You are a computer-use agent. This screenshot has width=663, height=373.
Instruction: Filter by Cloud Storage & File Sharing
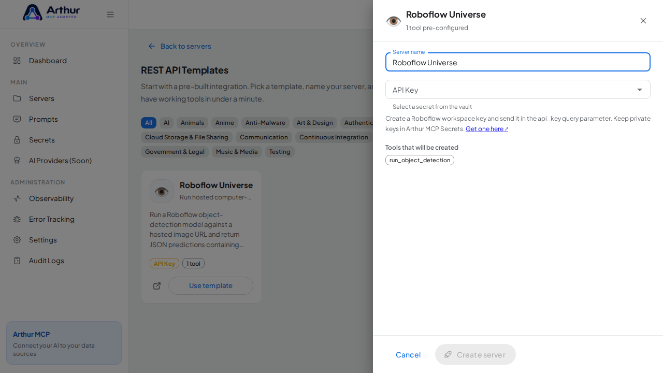186,137
